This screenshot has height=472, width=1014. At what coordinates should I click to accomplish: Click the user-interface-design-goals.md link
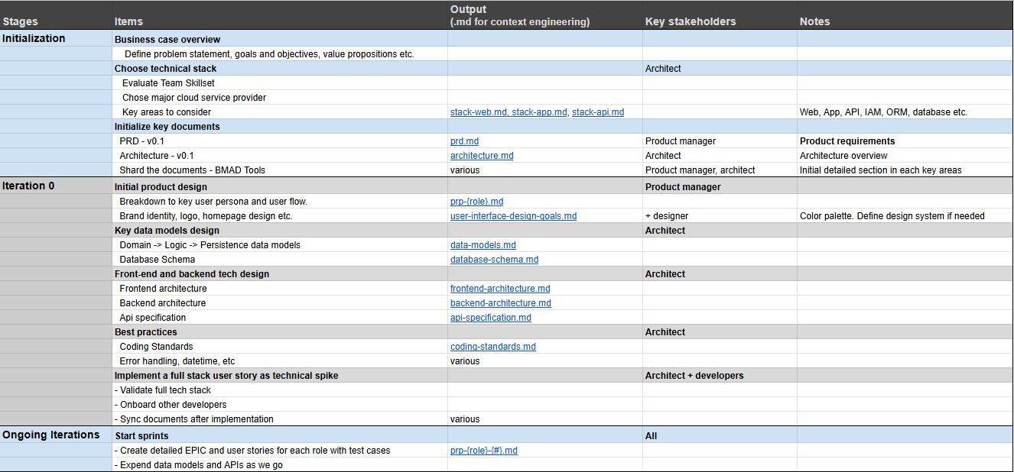click(x=514, y=216)
